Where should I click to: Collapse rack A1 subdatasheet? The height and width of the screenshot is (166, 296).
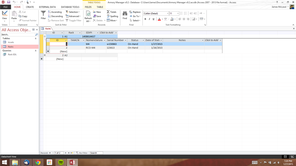coord(45,36)
